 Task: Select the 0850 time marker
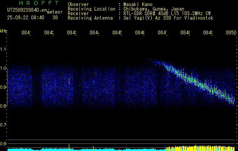(x=231, y=33)
